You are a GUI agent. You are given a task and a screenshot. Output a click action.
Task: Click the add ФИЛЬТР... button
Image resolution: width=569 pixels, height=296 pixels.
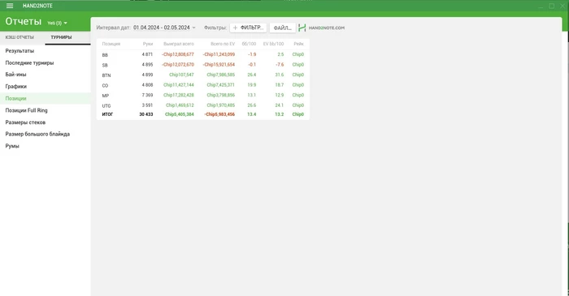tap(248, 28)
